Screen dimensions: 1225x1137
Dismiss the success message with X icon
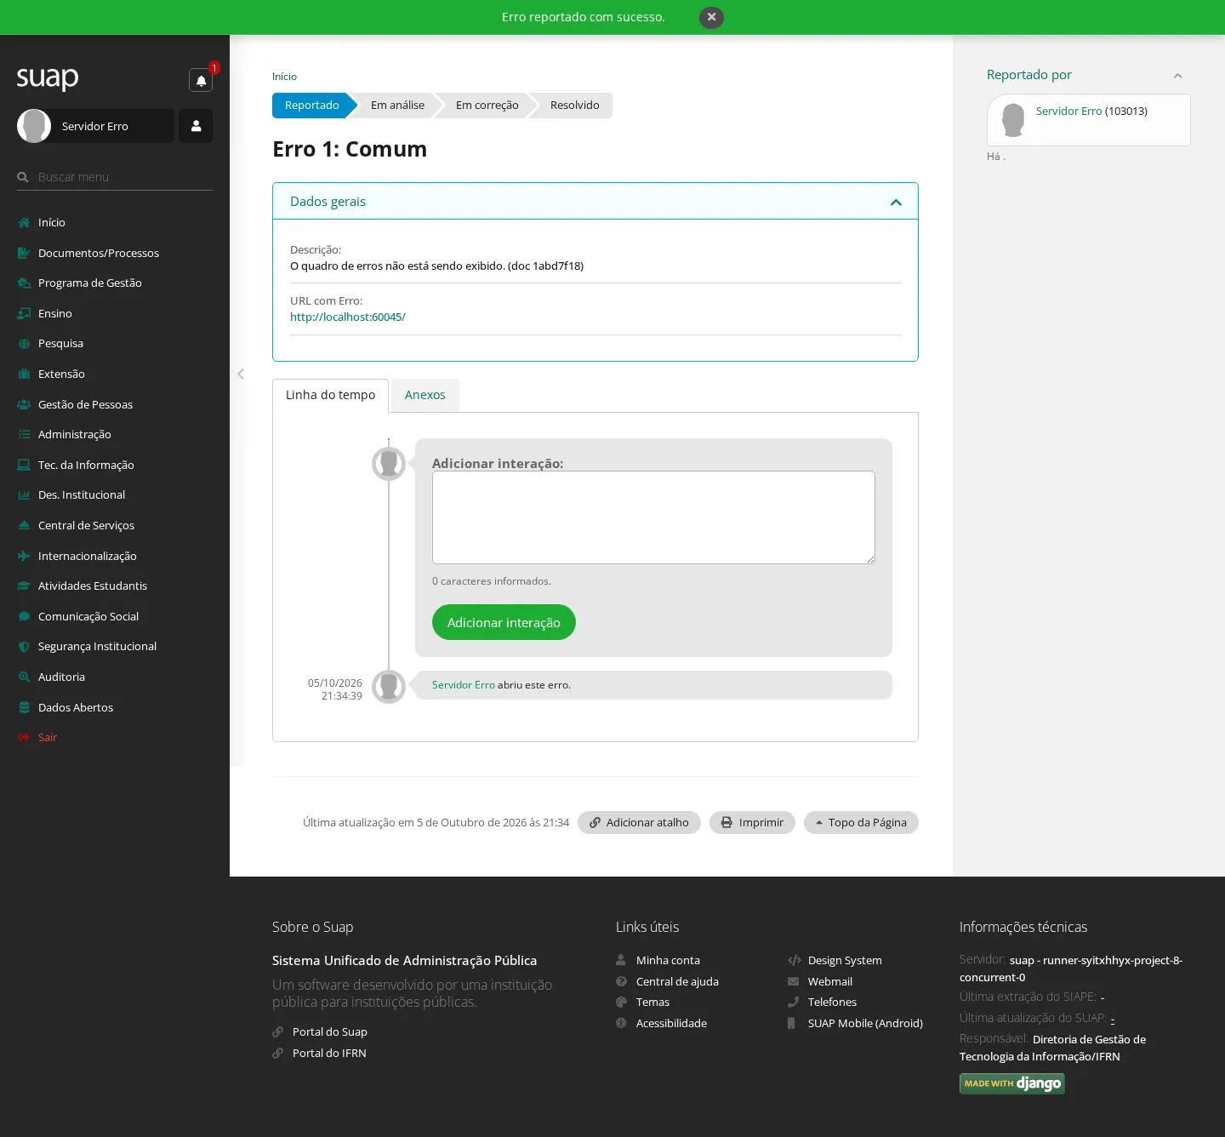tap(711, 17)
